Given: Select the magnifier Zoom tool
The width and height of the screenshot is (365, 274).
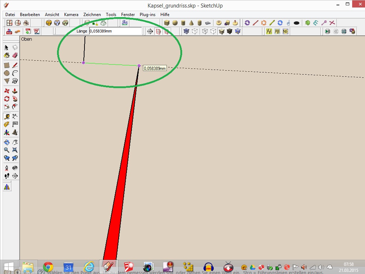Looking at the screenshot, I should coord(6,150).
